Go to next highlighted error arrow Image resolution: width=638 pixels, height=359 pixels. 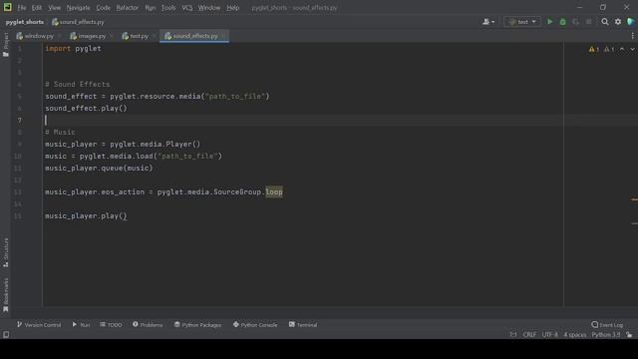click(x=633, y=49)
